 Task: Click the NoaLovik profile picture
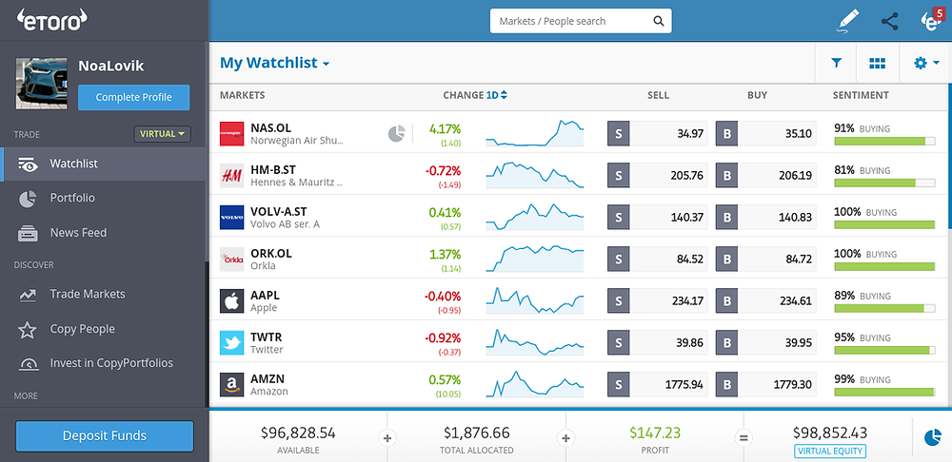click(x=41, y=84)
